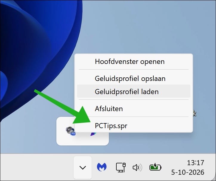Open the Hoofdvenster openen menu entry
The image size is (216, 181).
tap(133, 62)
